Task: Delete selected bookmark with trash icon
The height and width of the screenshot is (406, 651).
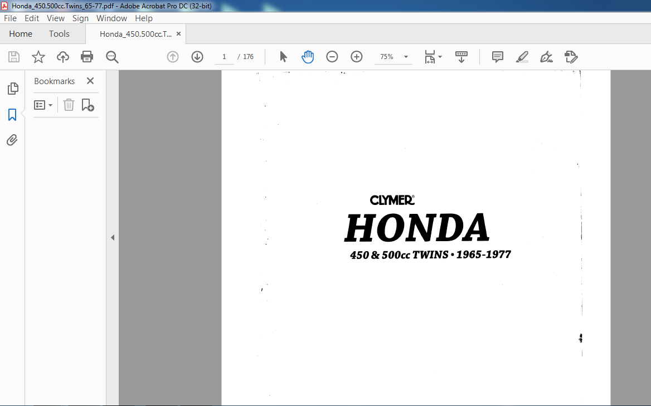Action: [69, 105]
